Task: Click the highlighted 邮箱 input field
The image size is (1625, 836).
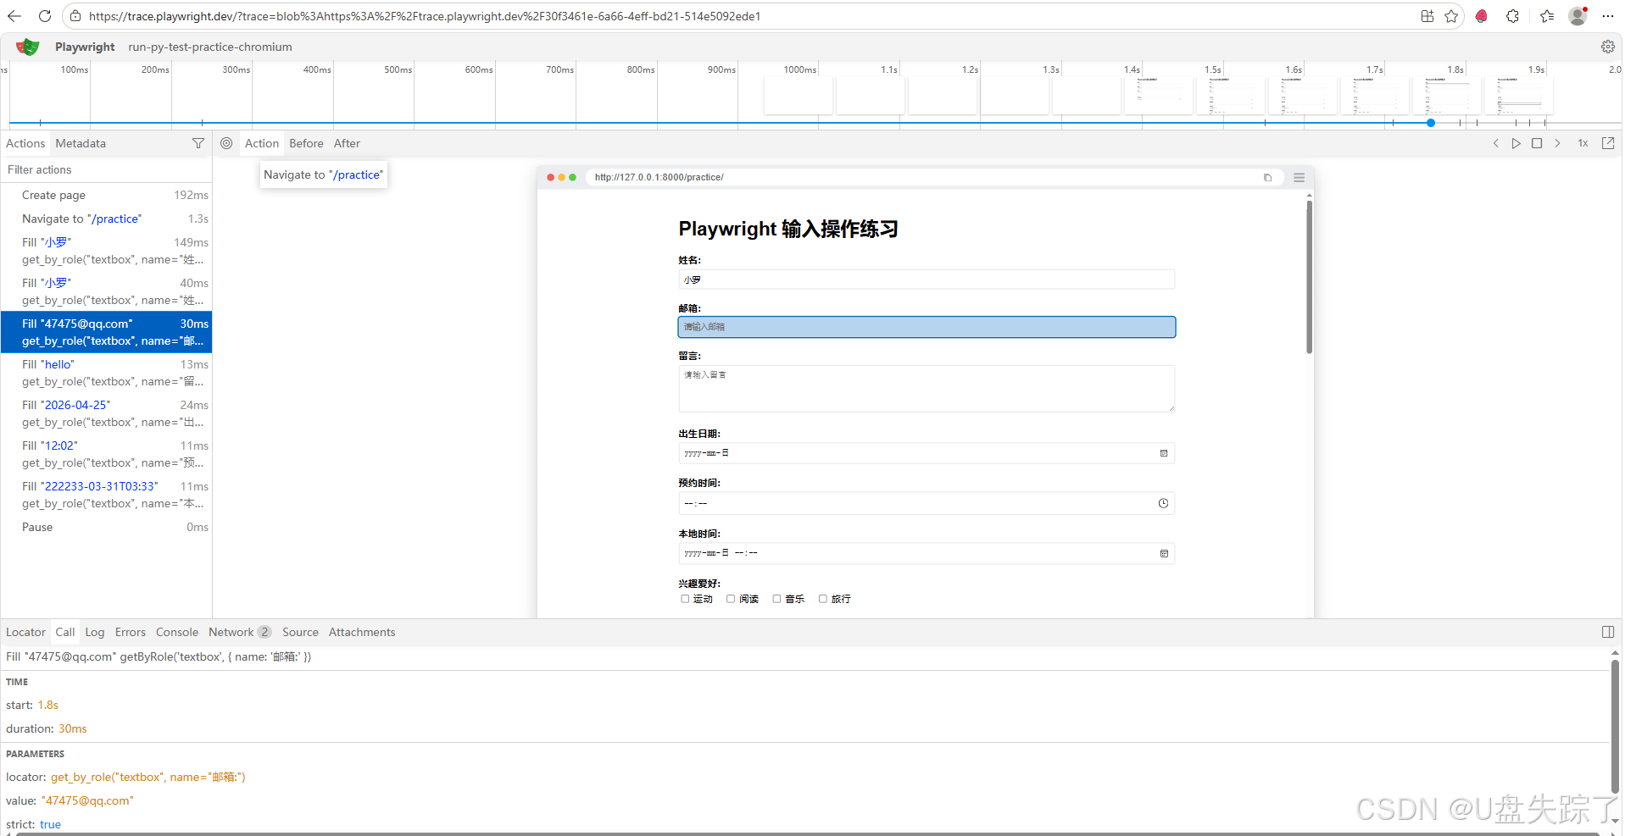Action: click(927, 327)
